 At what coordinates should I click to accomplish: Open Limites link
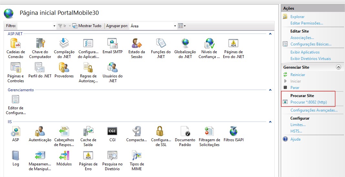tap(298, 125)
